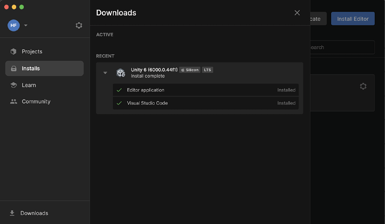Click the Installs drive icon

[14, 68]
